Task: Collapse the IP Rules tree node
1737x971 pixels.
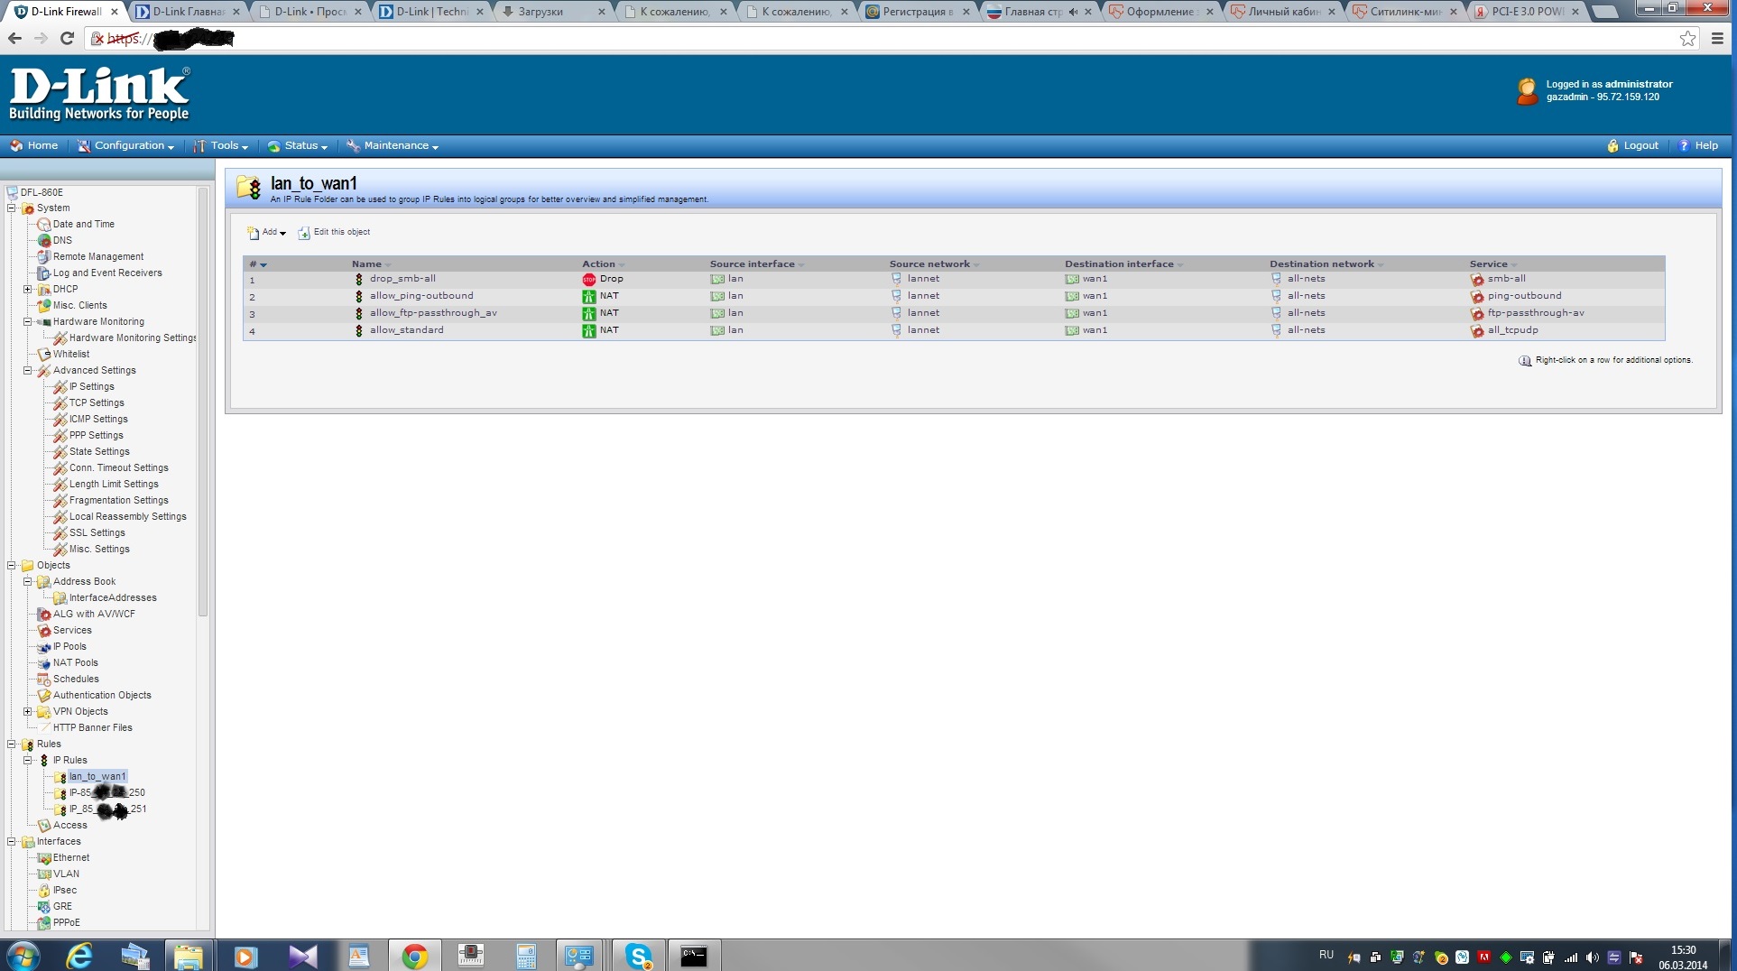Action: 28,761
